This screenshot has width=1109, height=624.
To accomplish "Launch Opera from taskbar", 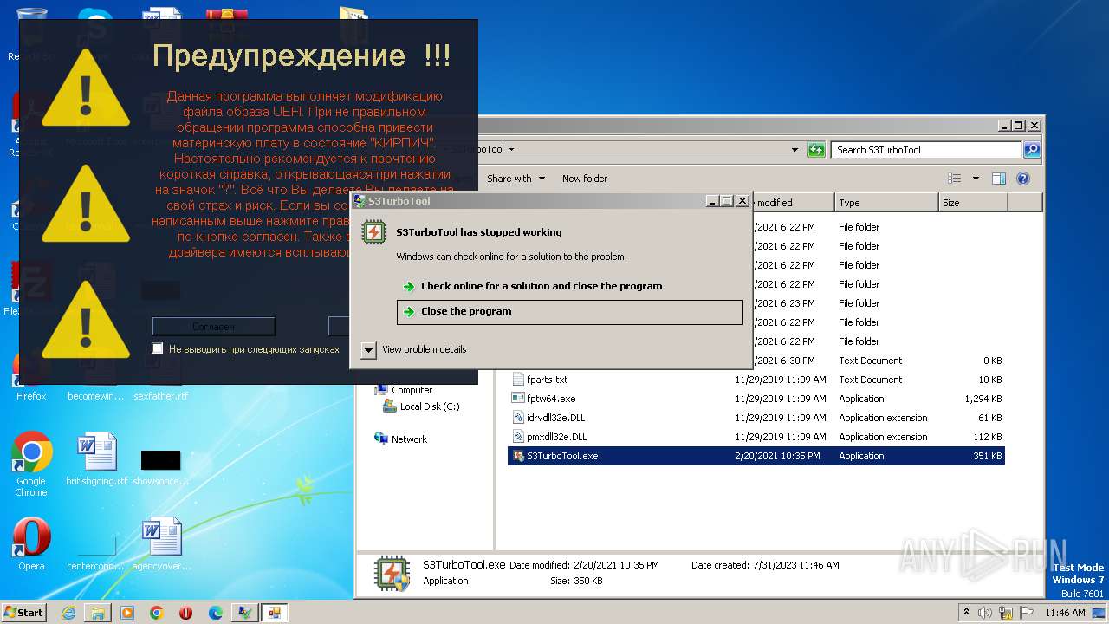I will pos(186,613).
